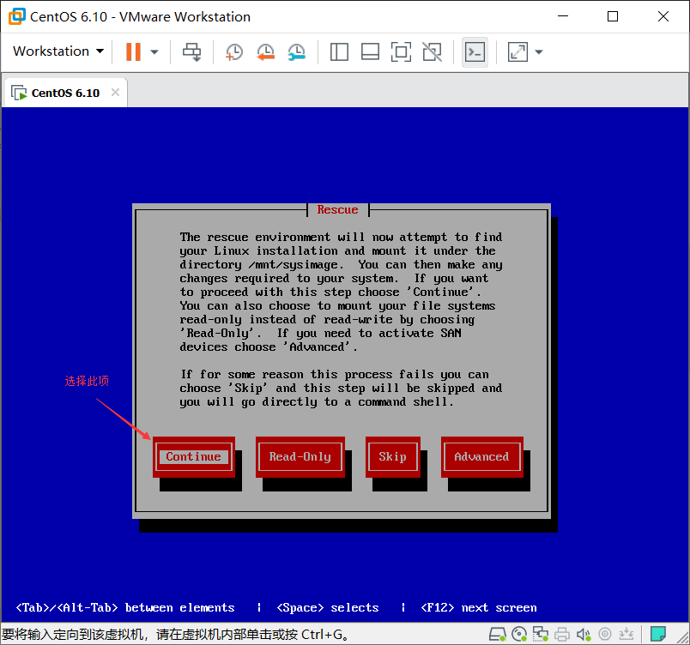Send Ctrl+Alt+Del to the virtual machine
The width and height of the screenshot is (690, 645).
point(192,51)
